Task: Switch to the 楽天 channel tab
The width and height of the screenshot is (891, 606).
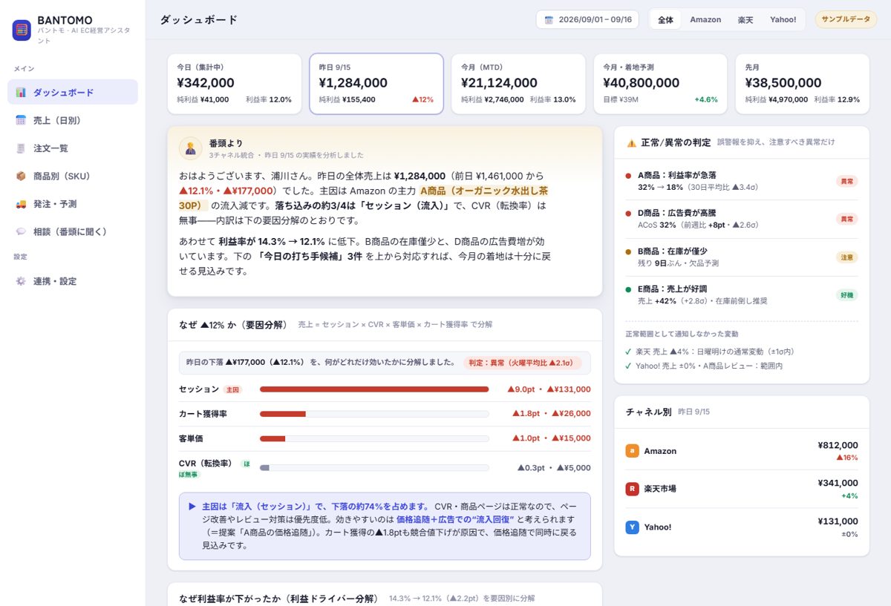Action: 745,20
